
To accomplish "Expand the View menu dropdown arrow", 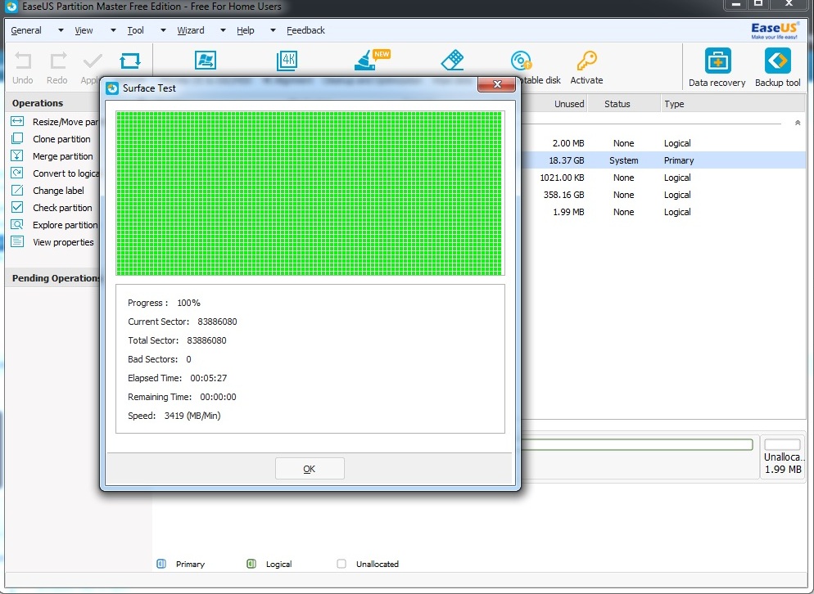I will coord(112,31).
